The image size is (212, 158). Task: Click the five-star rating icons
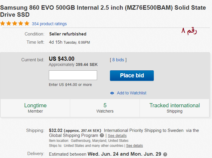pos(15,23)
